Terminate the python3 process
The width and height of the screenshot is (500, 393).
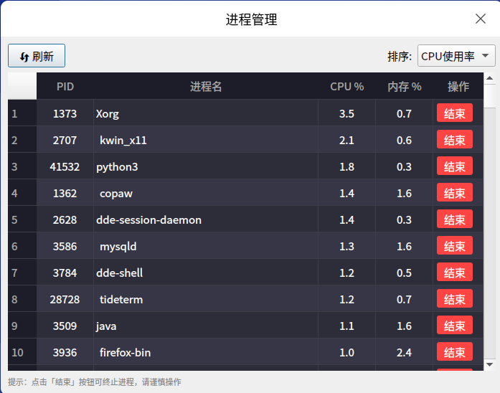pos(454,166)
